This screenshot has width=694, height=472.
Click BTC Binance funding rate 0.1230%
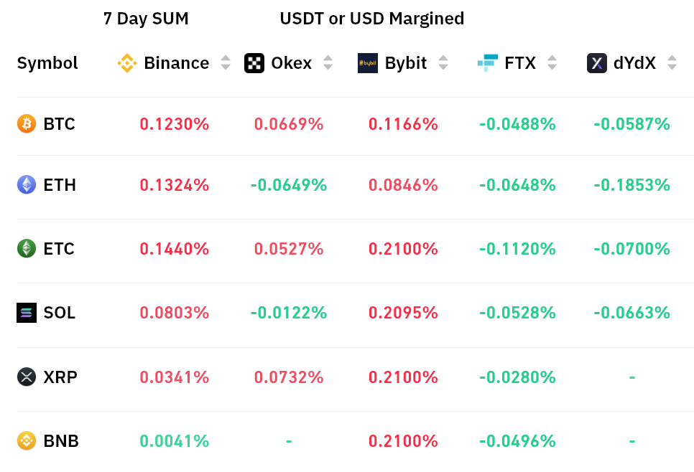coord(175,124)
